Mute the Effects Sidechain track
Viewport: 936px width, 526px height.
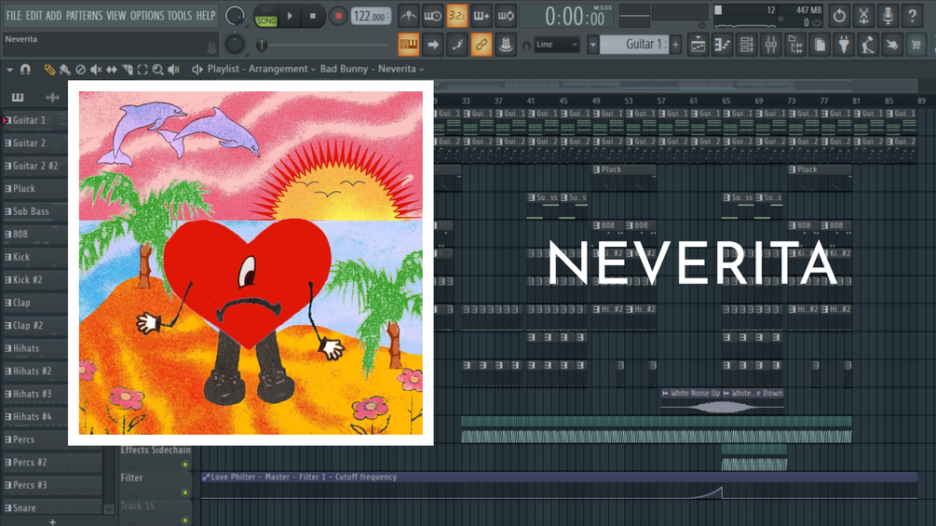185,465
